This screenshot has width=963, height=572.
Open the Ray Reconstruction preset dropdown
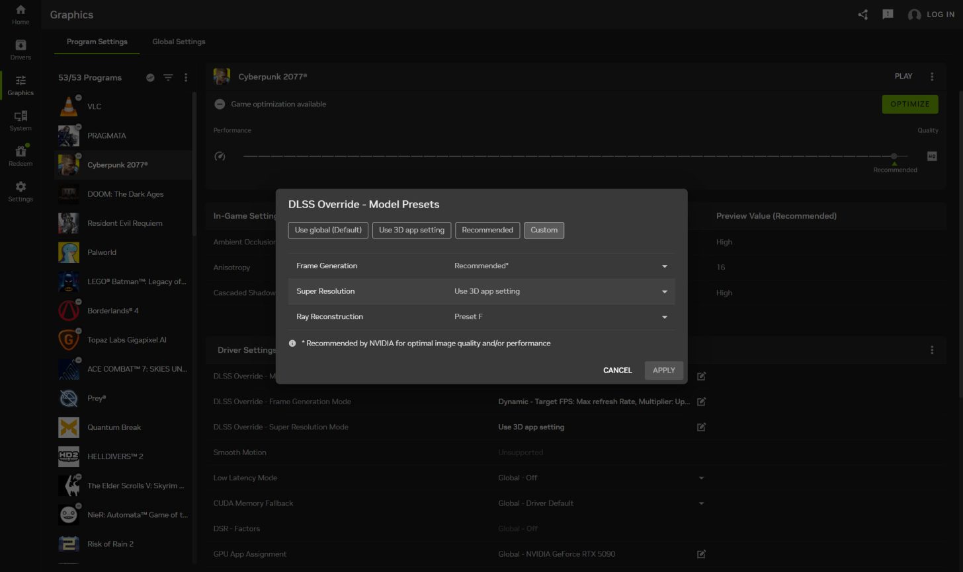pos(560,317)
